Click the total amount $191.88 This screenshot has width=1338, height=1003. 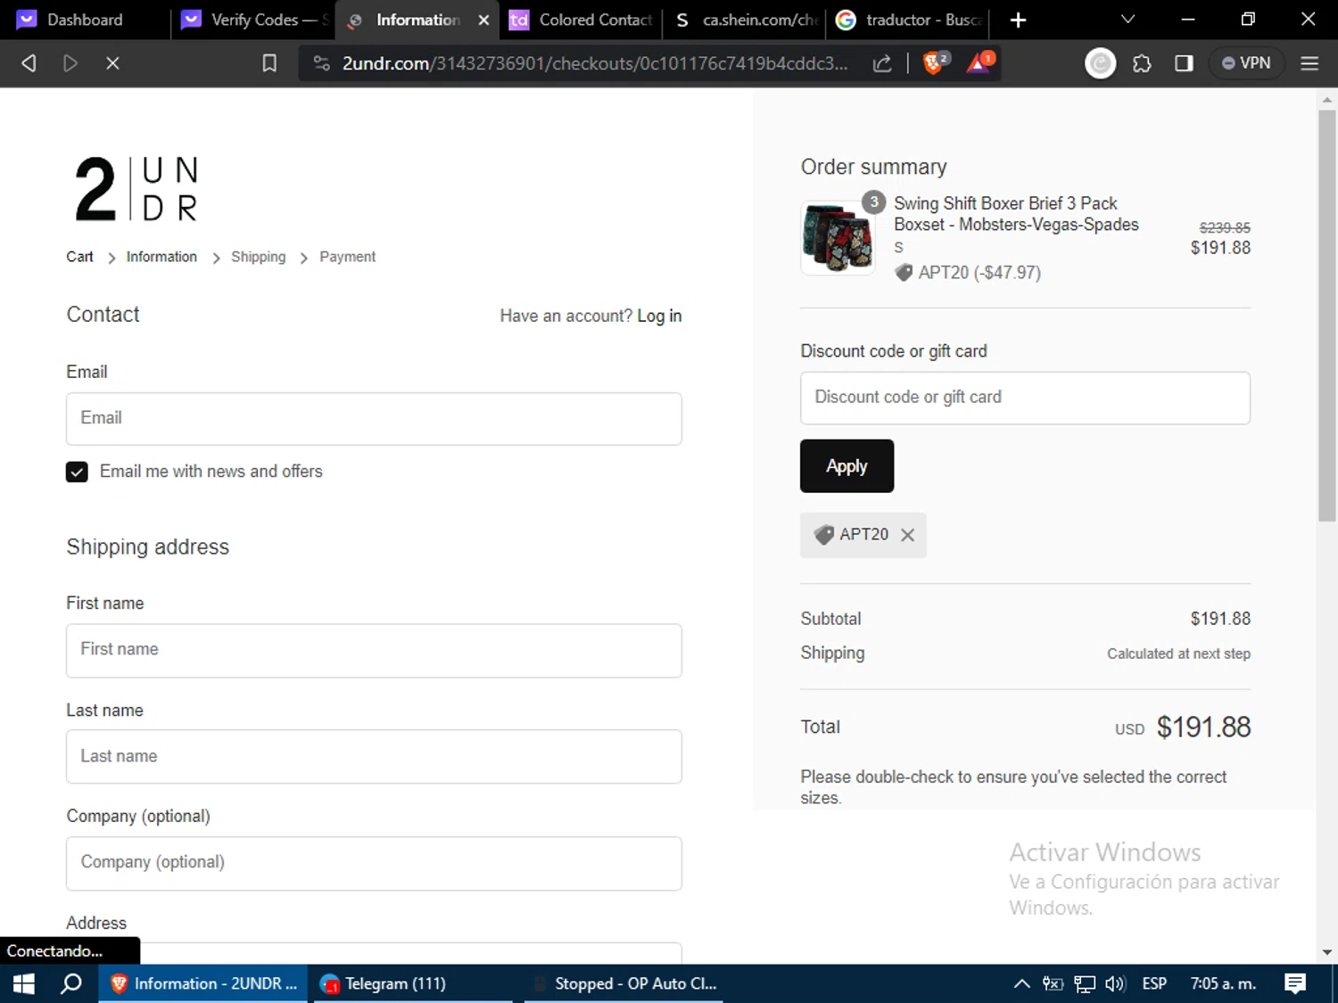pyautogui.click(x=1203, y=728)
